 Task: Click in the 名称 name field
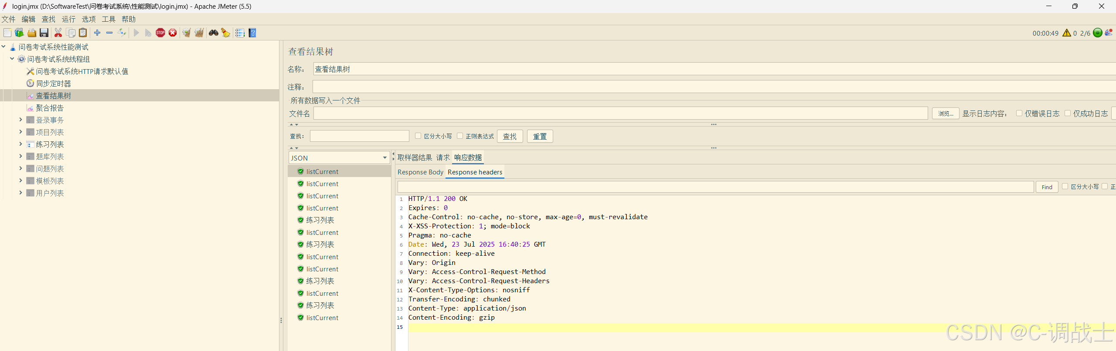point(715,69)
